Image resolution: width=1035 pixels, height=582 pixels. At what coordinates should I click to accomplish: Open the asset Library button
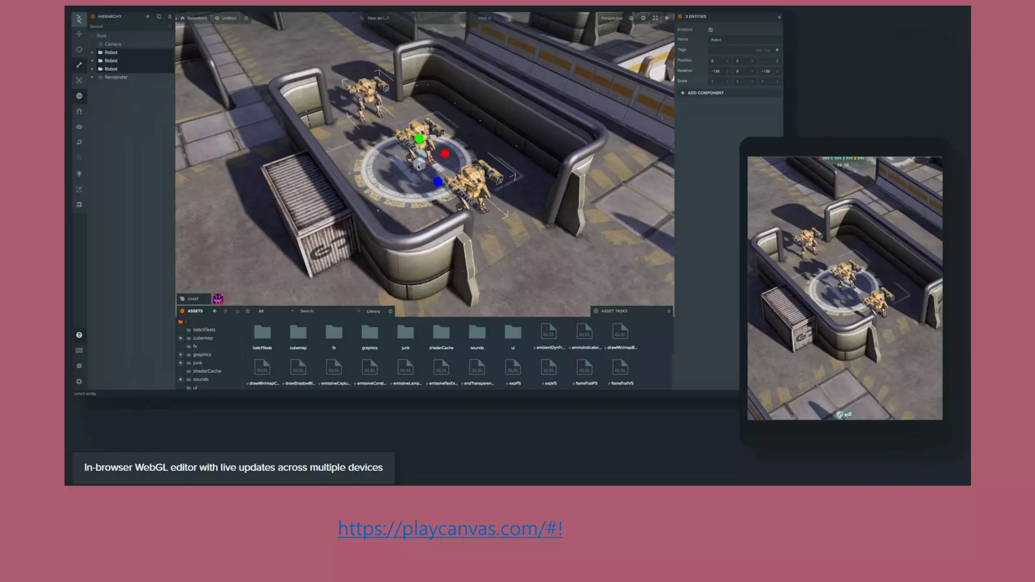373,311
